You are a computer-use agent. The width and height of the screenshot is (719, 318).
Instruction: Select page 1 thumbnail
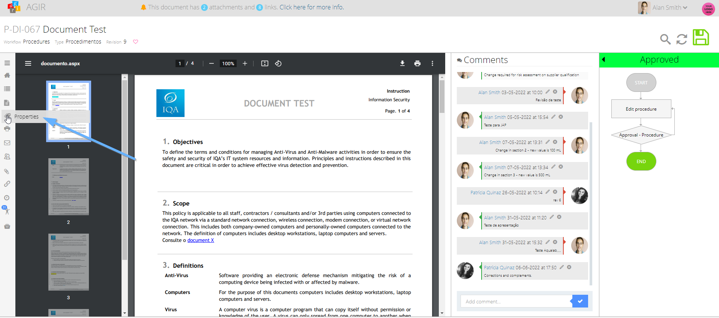click(x=69, y=111)
